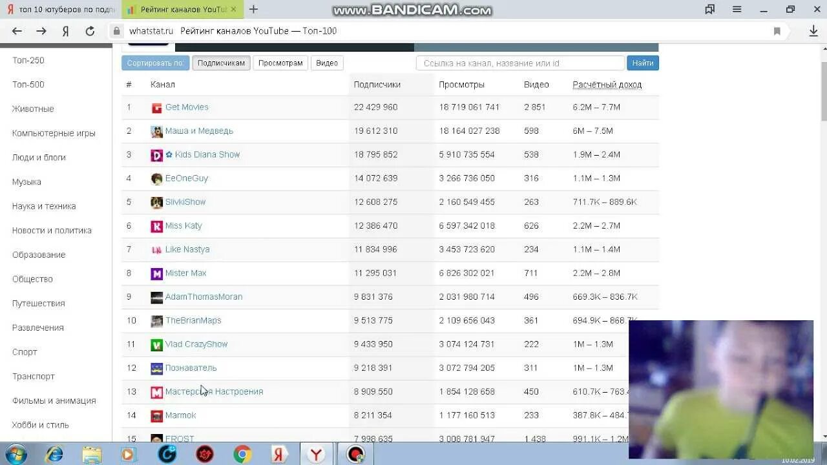The width and height of the screenshot is (827, 465).
Task: Open the Мастерская Настроения channel link
Action: point(214,391)
